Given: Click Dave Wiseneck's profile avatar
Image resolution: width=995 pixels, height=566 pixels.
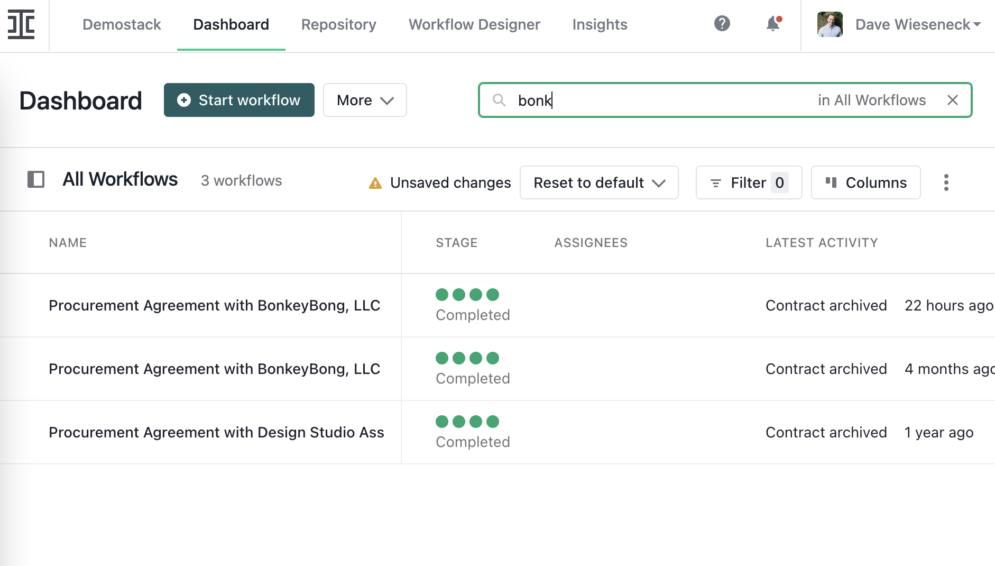Looking at the screenshot, I should click(830, 24).
